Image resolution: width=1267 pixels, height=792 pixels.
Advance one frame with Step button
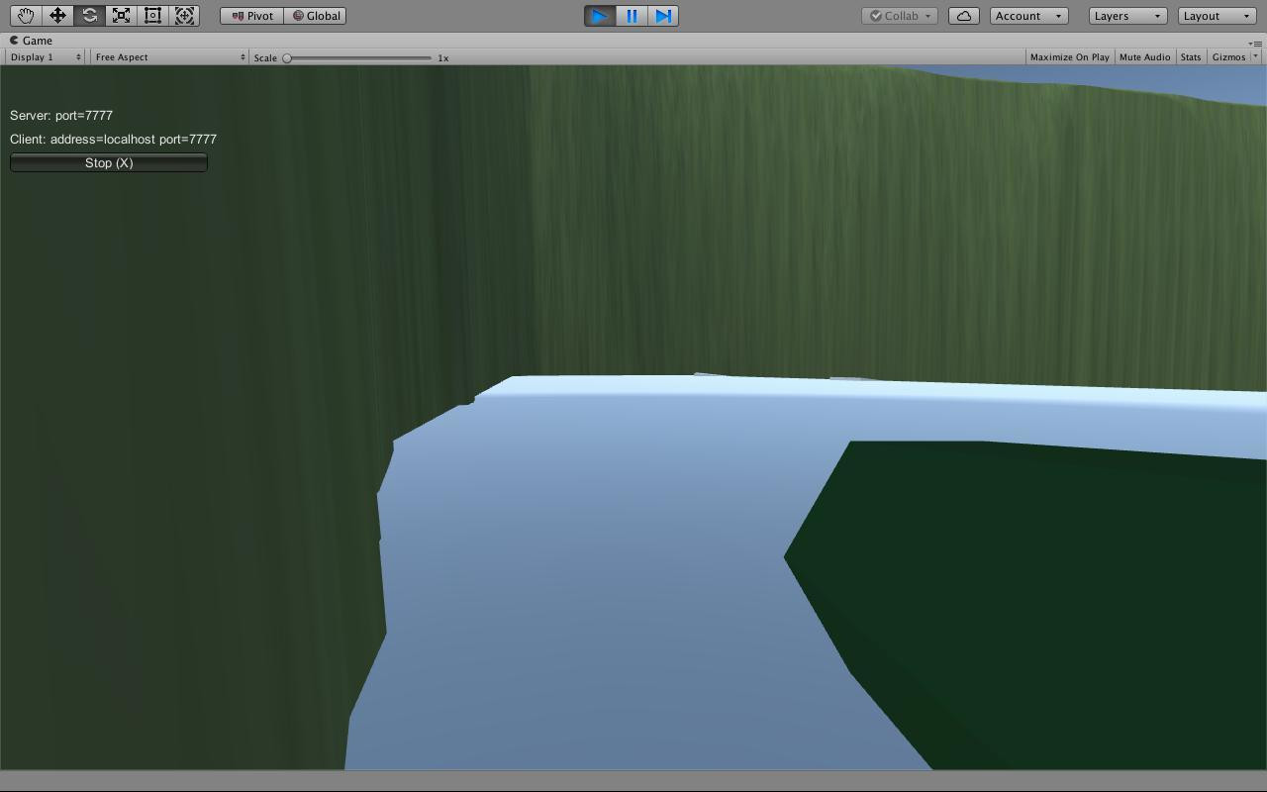[663, 16]
